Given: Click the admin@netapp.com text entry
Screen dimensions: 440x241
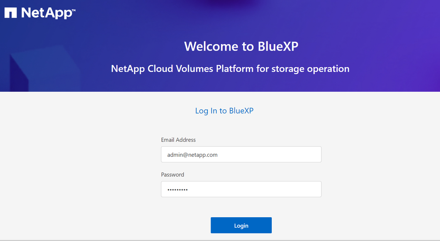Looking at the screenshot, I should 192,155.
